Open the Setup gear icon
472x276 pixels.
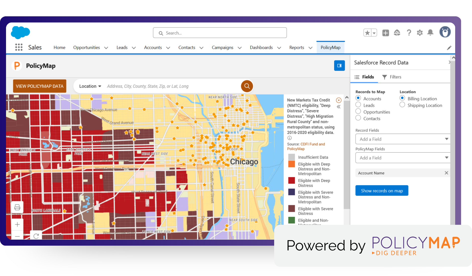pos(420,33)
